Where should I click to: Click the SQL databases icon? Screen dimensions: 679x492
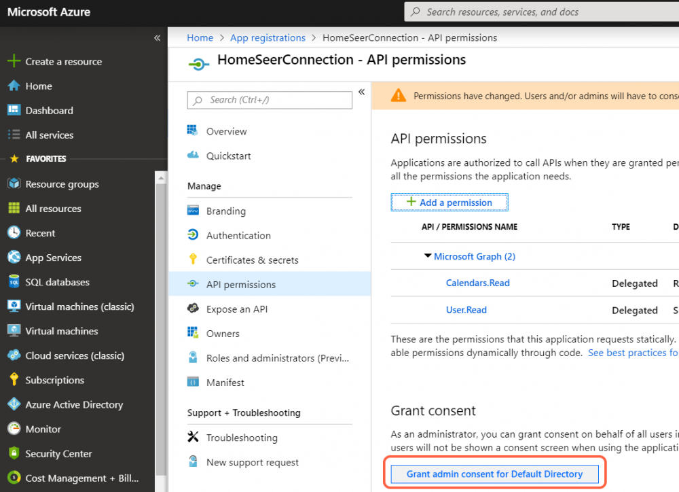pos(14,282)
